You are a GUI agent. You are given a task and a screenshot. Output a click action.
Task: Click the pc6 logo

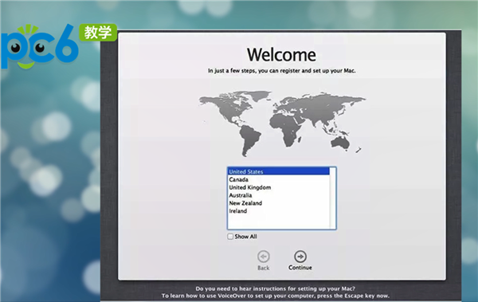[x=39, y=46]
